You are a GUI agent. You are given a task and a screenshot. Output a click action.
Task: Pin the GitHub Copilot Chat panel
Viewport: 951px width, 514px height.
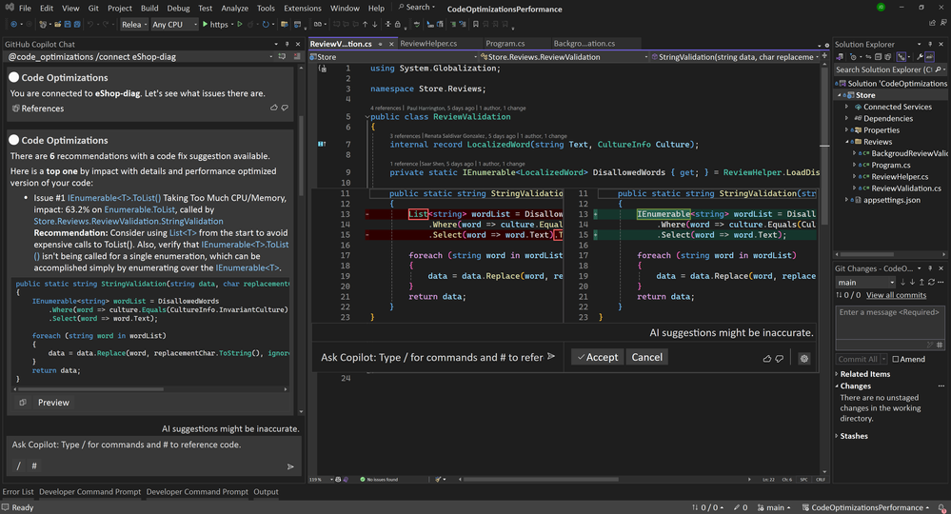pyautogui.click(x=287, y=44)
